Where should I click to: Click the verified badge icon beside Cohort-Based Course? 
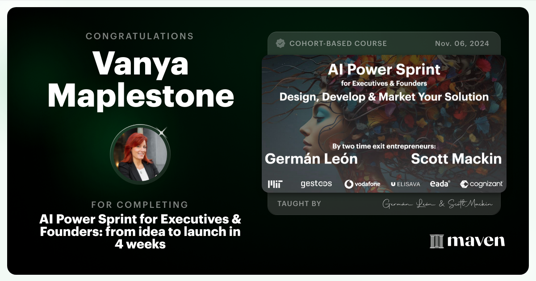(281, 43)
